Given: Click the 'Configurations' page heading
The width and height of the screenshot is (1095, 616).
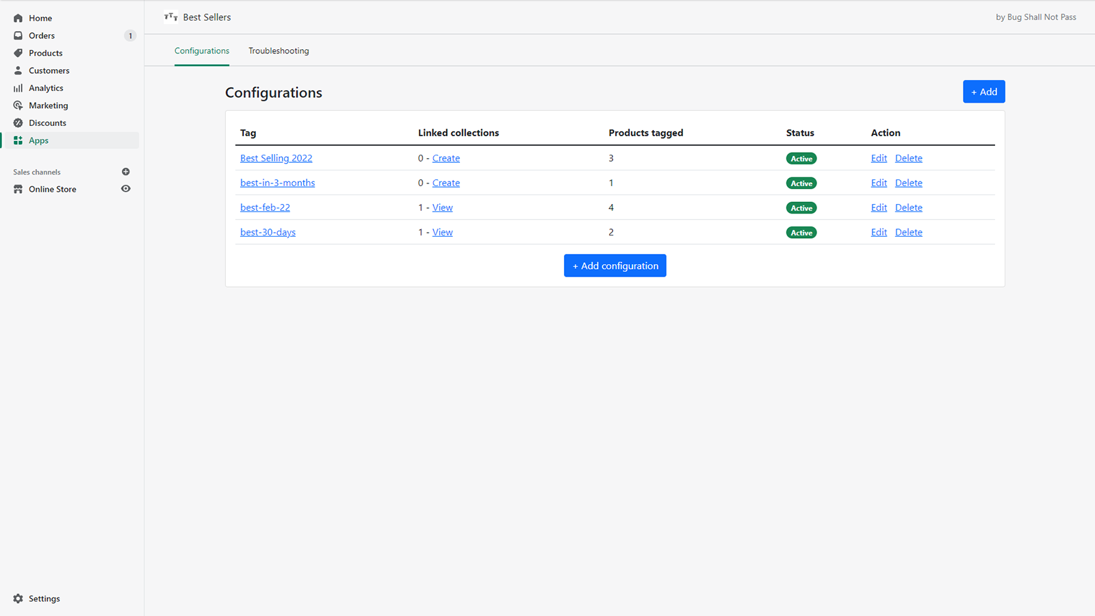Looking at the screenshot, I should pos(274,92).
